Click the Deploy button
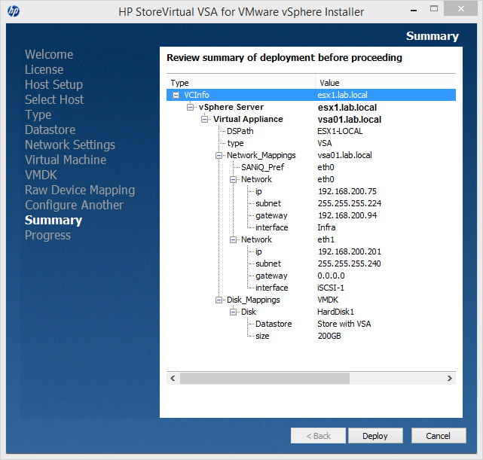 [375, 436]
